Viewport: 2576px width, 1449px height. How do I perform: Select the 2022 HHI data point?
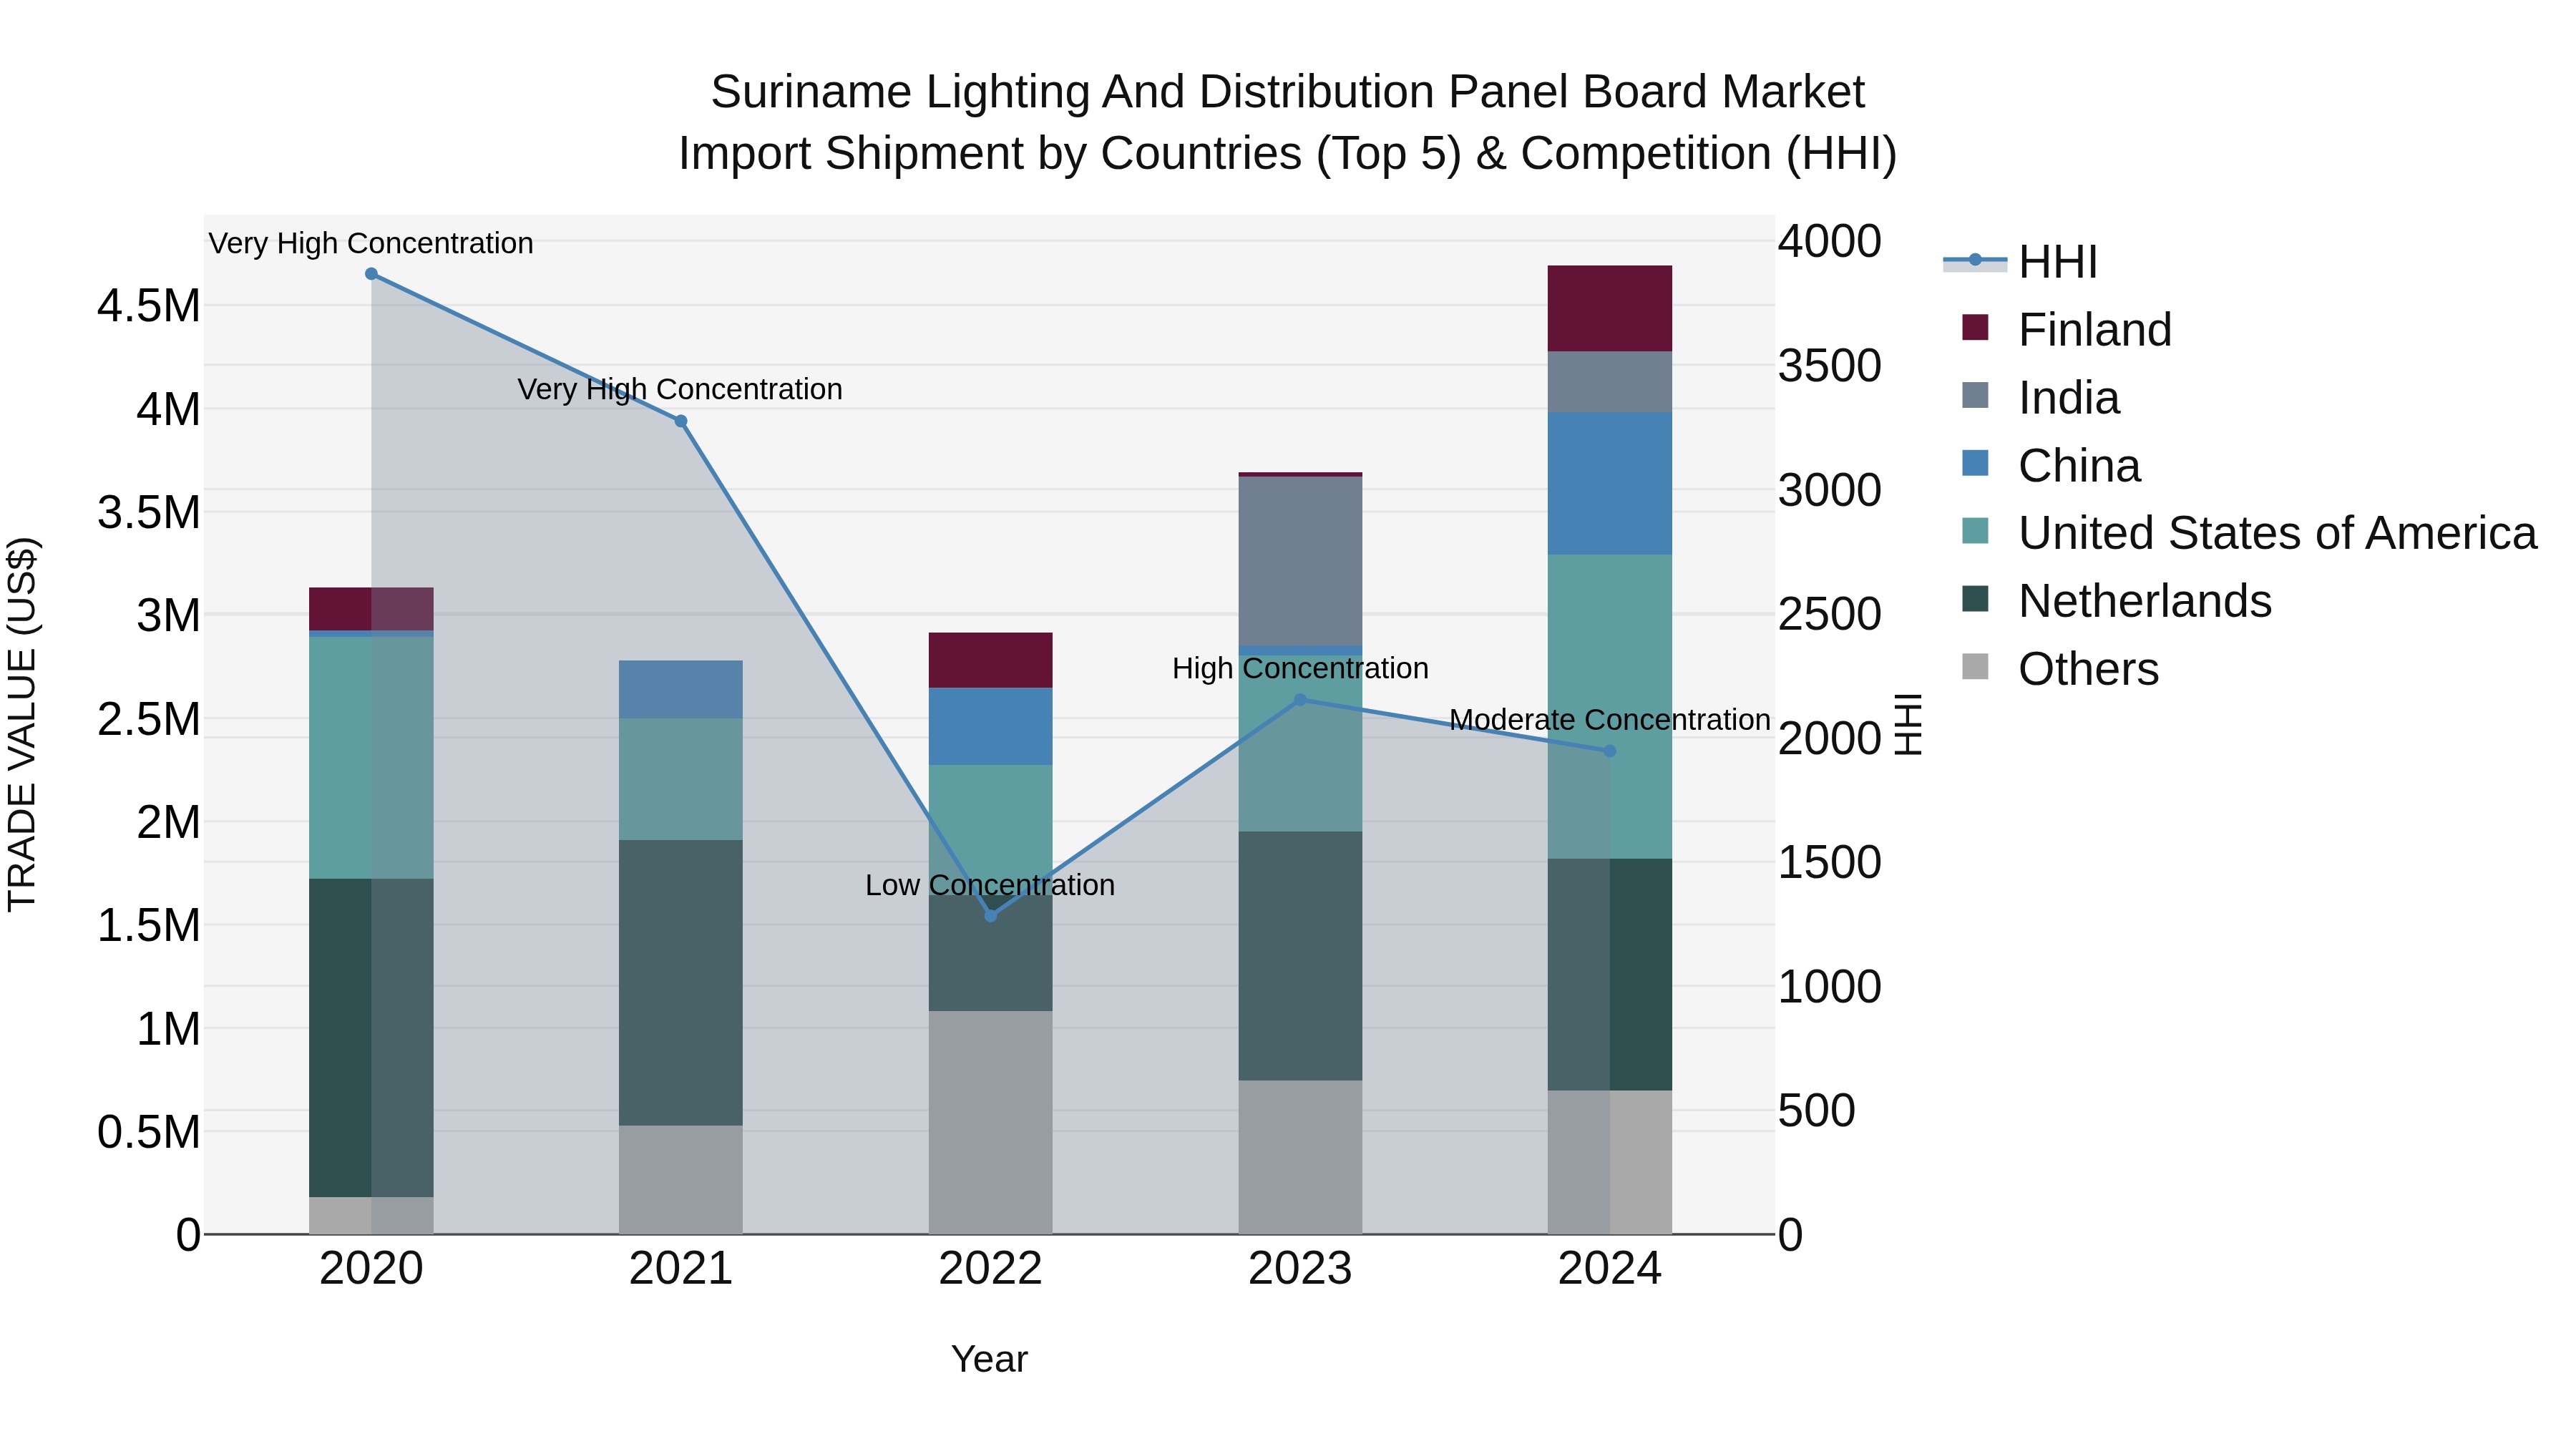(x=991, y=915)
